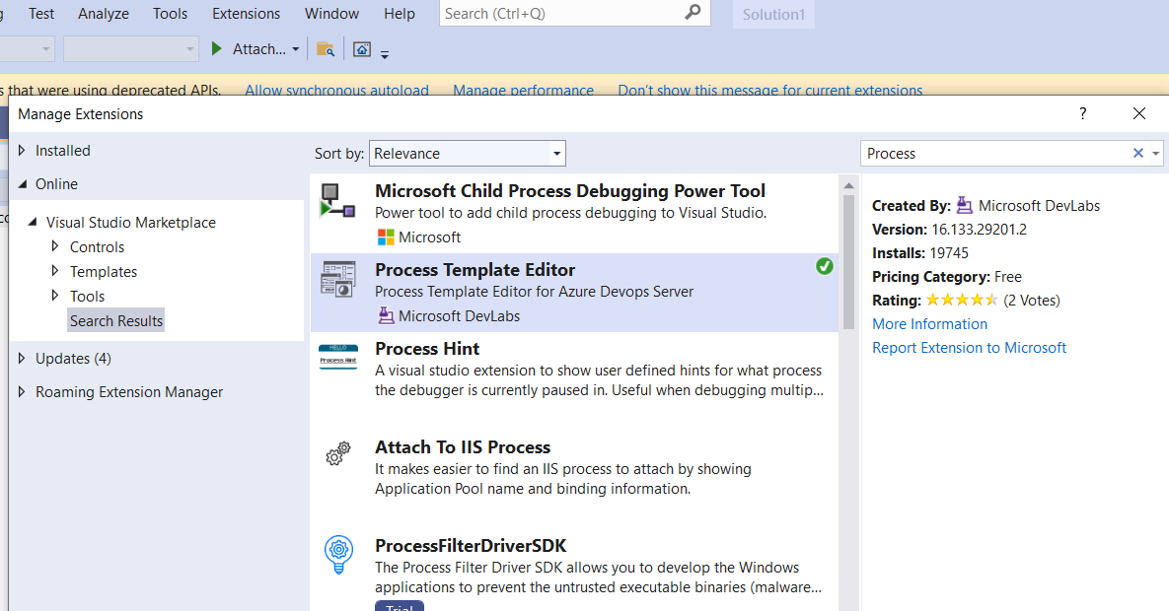Open the Manage Extensions help question mark

click(1082, 113)
